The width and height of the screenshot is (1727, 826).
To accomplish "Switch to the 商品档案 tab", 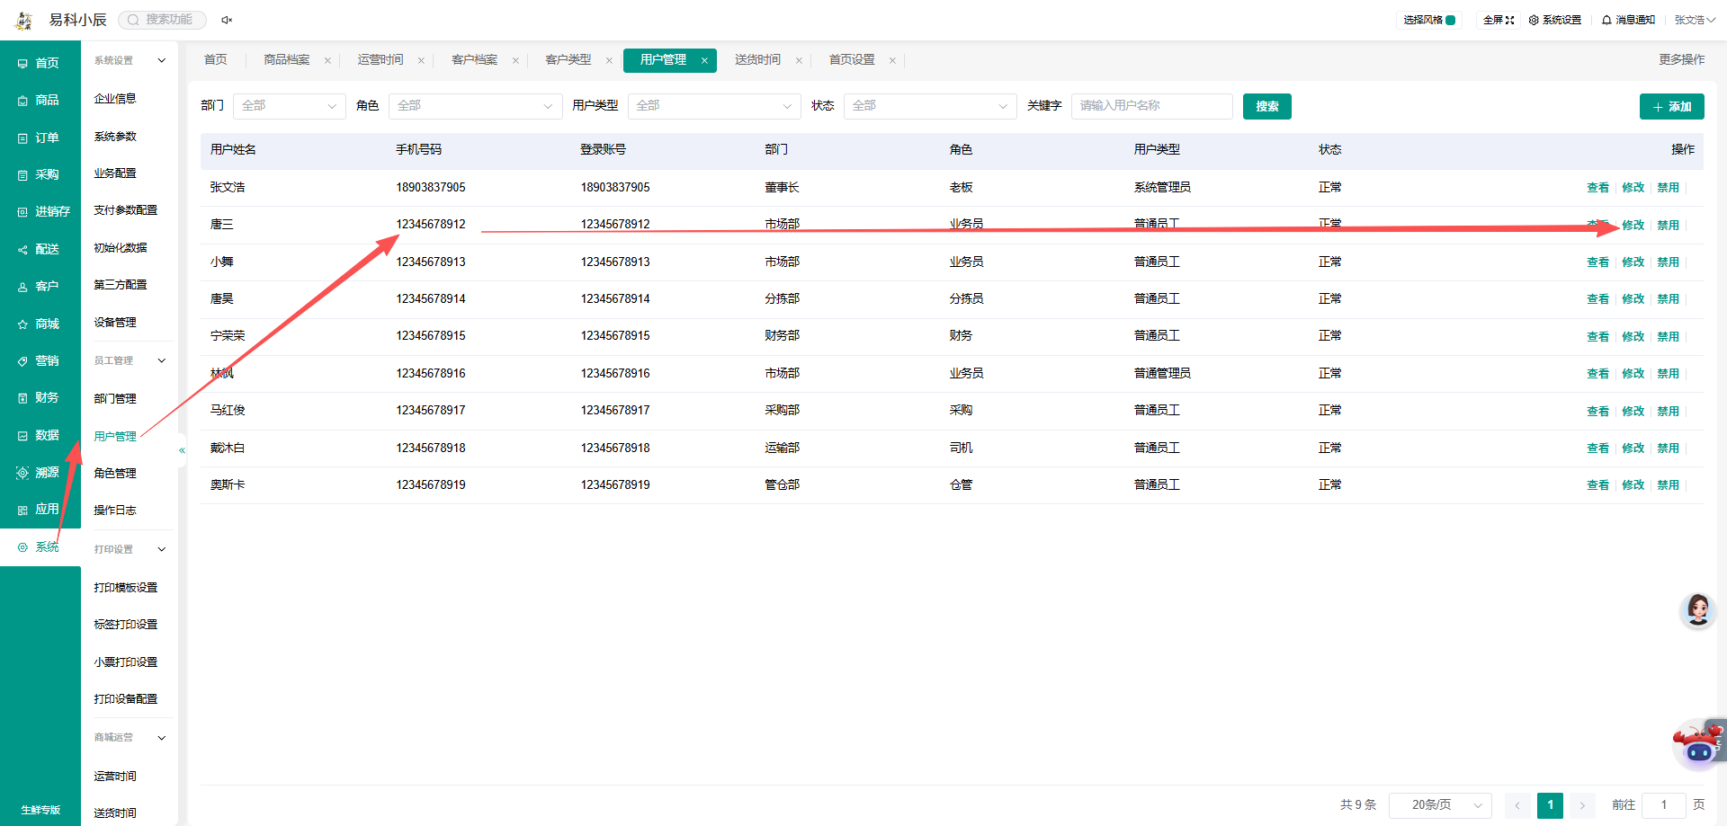I will (287, 60).
